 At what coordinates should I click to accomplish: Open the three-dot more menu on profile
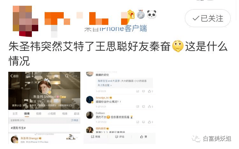(x=75, y=76)
